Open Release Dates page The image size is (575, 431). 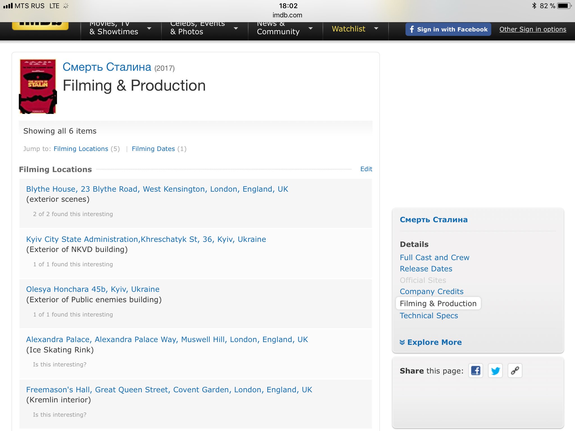click(x=426, y=269)
